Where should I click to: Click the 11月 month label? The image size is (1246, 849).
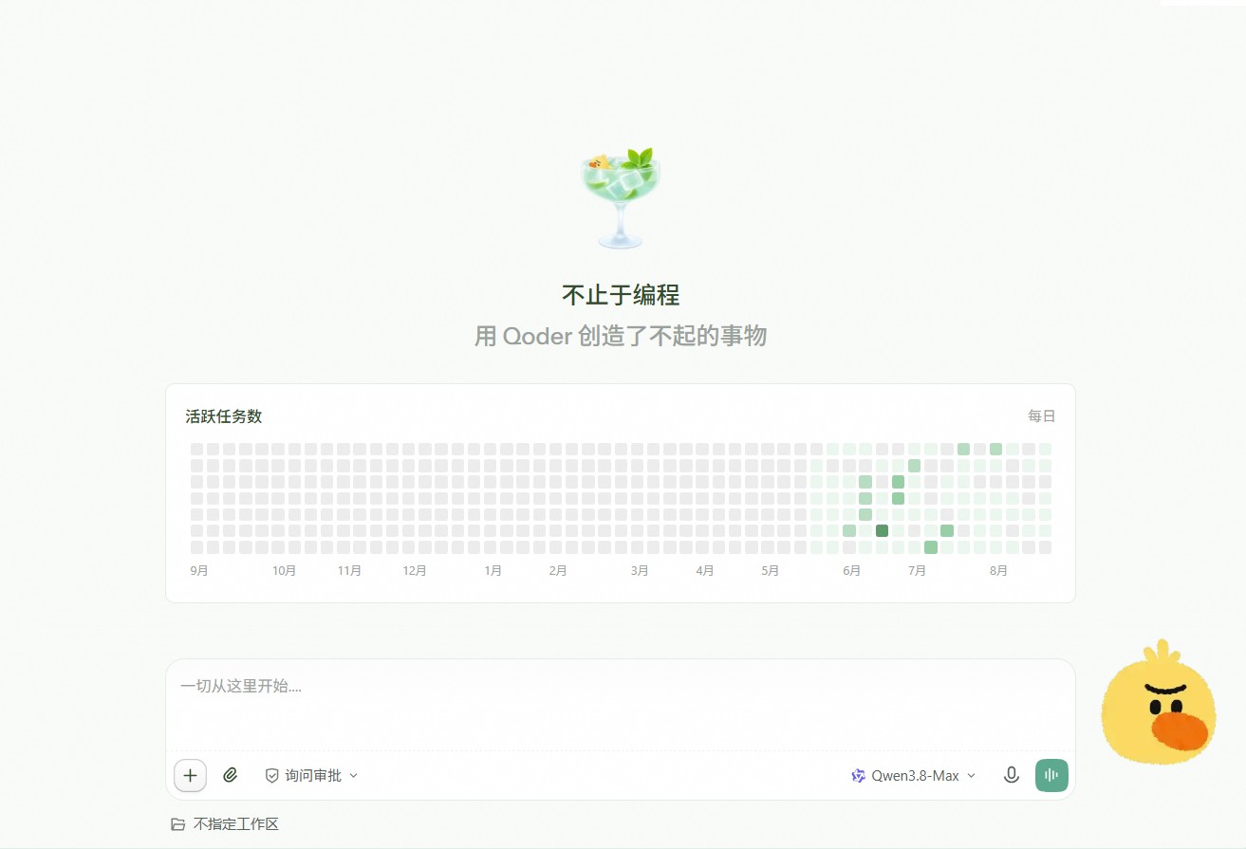(349, 570)
